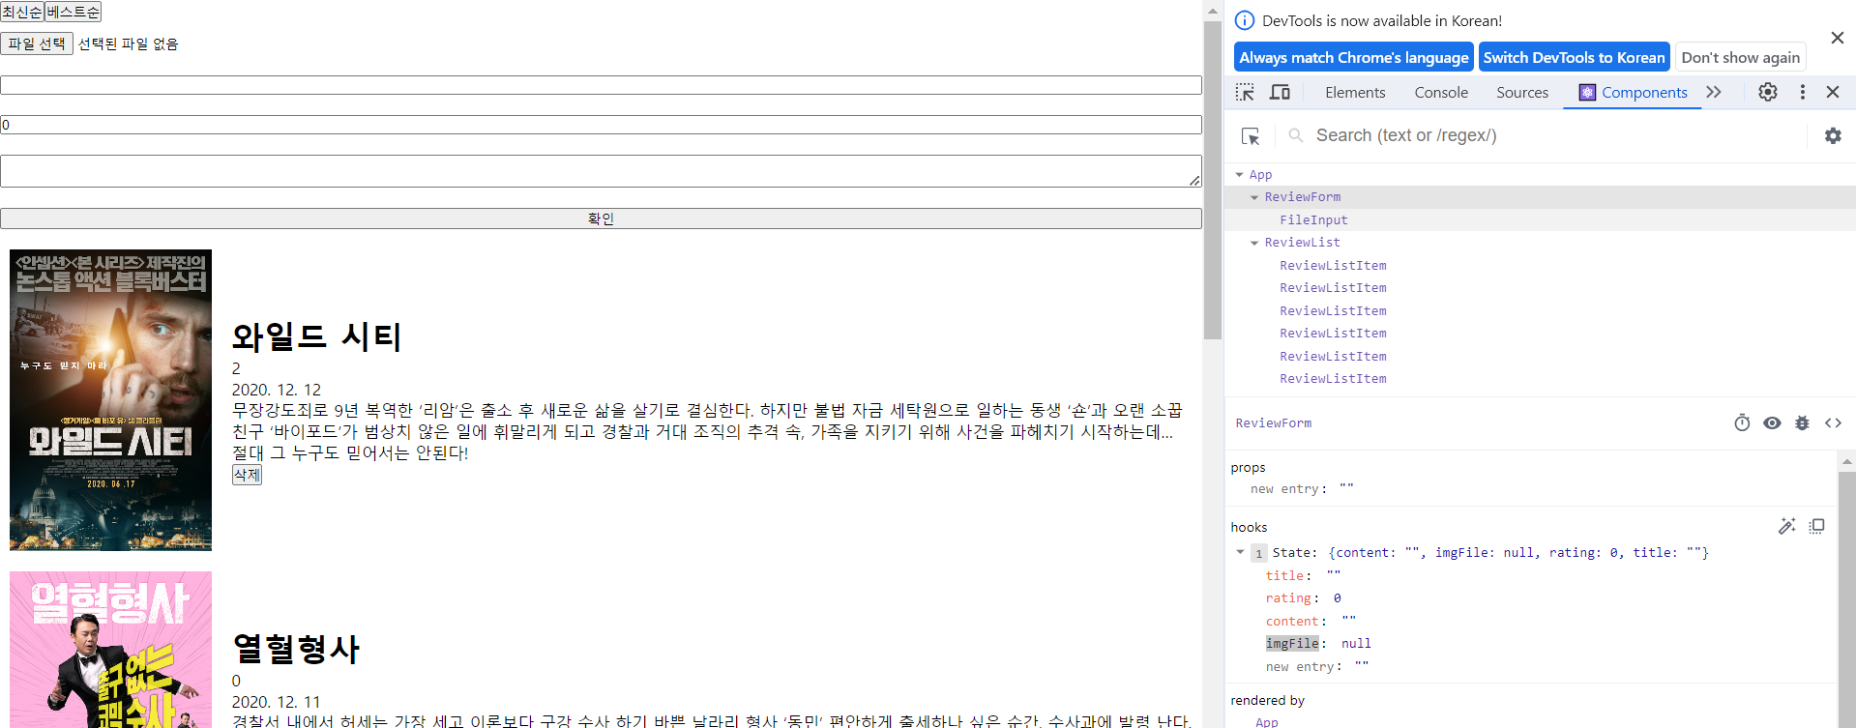
Task: Select the Components tab
Action: 1633,93
